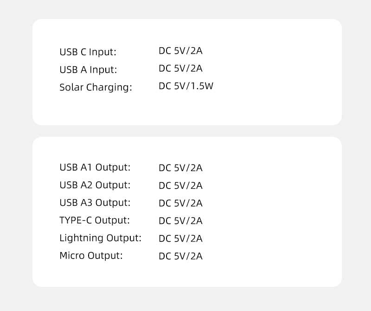Viewport: 371px width, 311px height.
Task: Select the USB A1 Output DC 5V/2A value
Action: (180, 168)
